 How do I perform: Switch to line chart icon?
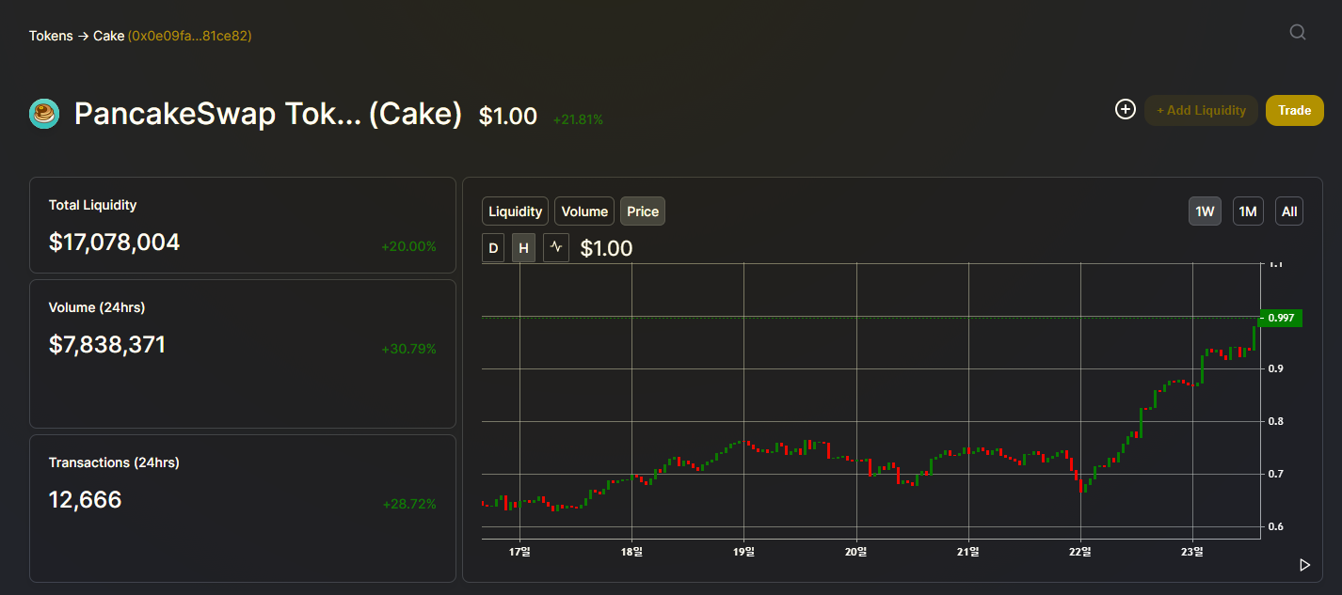[x=556, y=248]
